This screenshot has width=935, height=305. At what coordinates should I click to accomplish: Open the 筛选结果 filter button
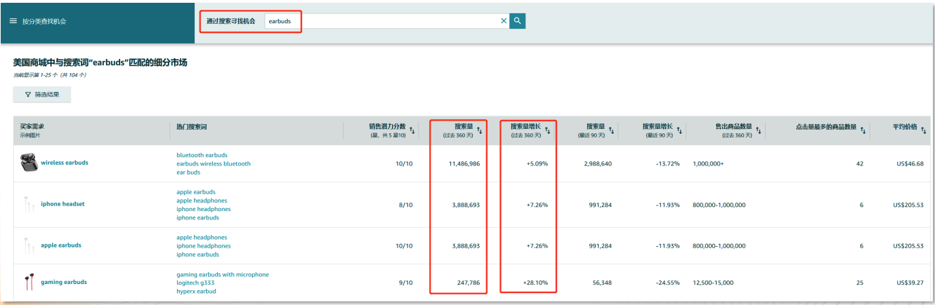coord(42,94)
